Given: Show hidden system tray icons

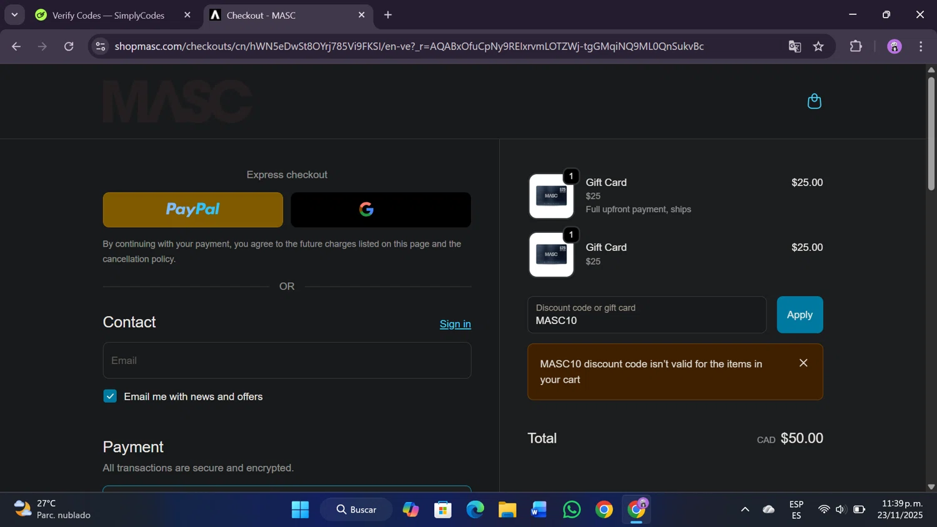Looking at the screenshot, I should point(745,510).
